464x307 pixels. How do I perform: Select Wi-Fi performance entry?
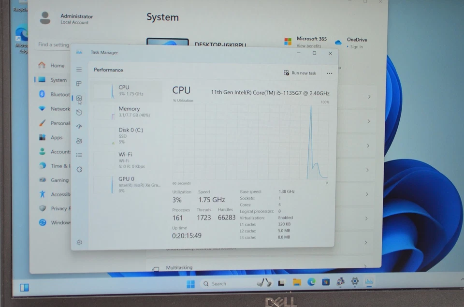click(127, 160)
